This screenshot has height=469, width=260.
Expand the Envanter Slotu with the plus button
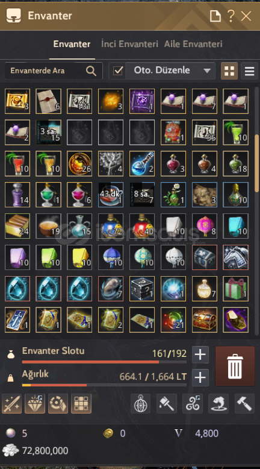tap(200, 354)
